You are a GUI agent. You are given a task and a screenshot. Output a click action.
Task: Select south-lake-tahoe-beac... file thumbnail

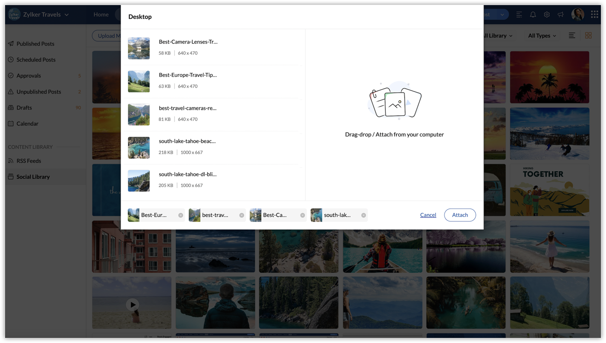pyautogui.click(x=139, y=147)
